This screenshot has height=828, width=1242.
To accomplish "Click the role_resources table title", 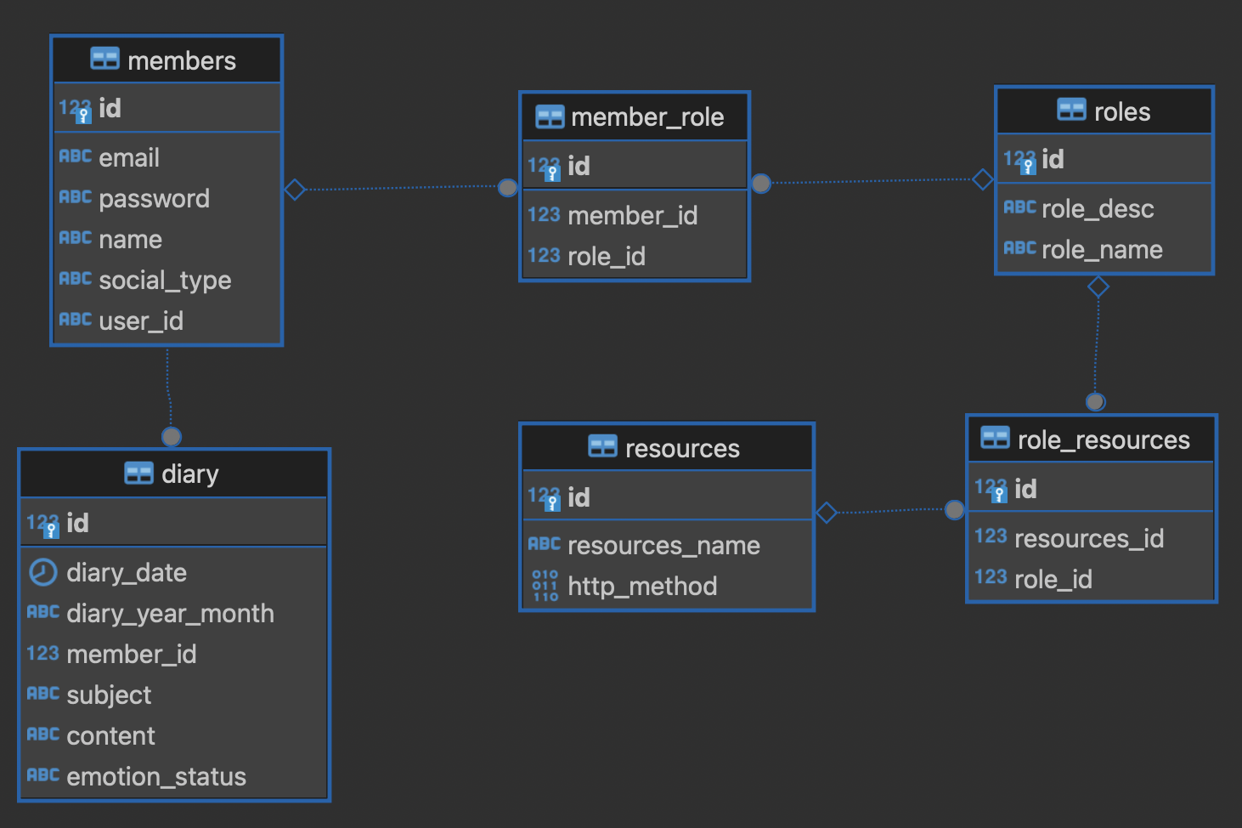I will (x=1104, y=440).
